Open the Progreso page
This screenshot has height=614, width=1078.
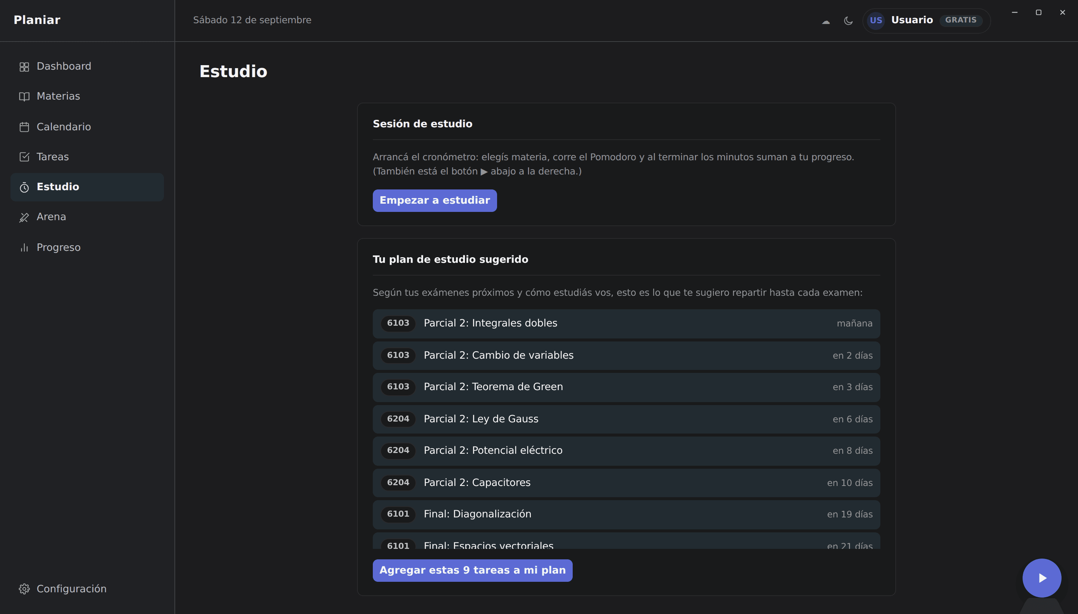click(x=87, y=247)
